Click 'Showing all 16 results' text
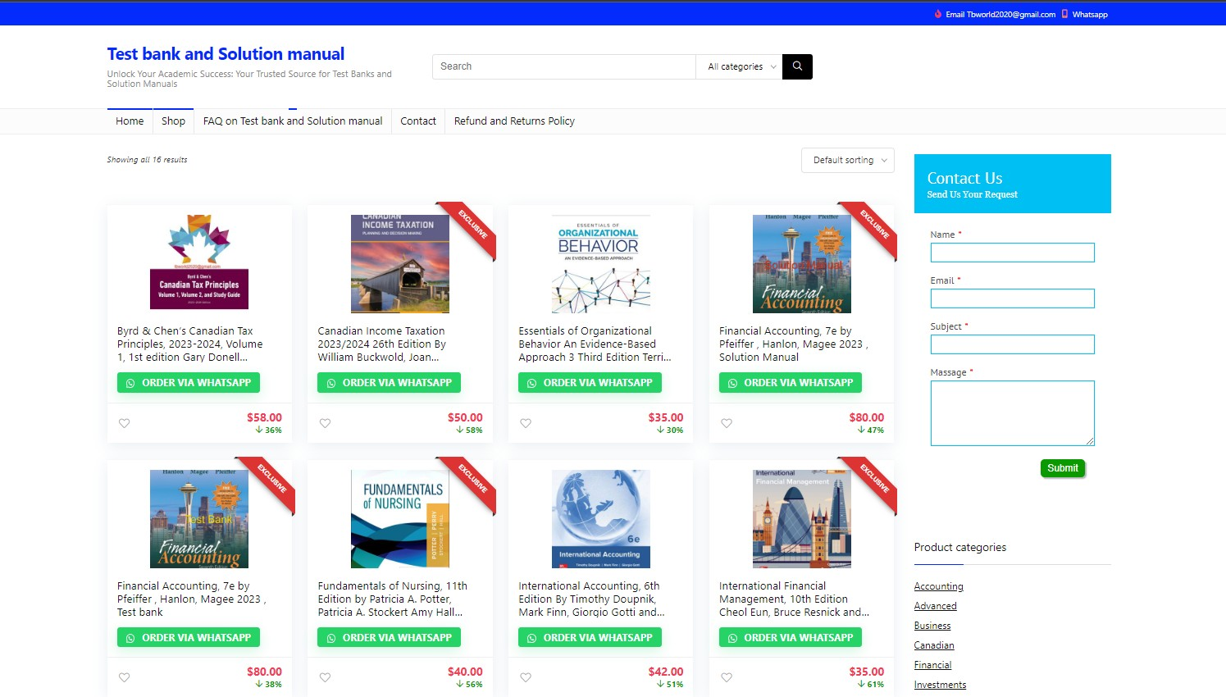Viewport: 1226px width, 697px height. point(147,160)
